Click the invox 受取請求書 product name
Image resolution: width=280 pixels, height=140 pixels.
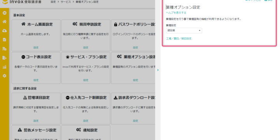[x=26, y=2]
